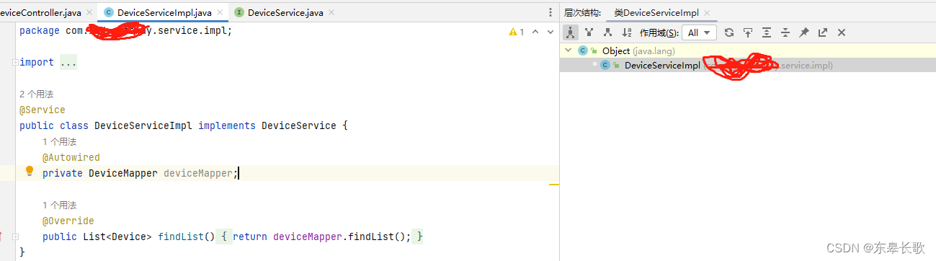Screen dimensions: 936x261
Task: Toggle alphabetical sort in hierarchy toolbar
Action: click(627, 32)
